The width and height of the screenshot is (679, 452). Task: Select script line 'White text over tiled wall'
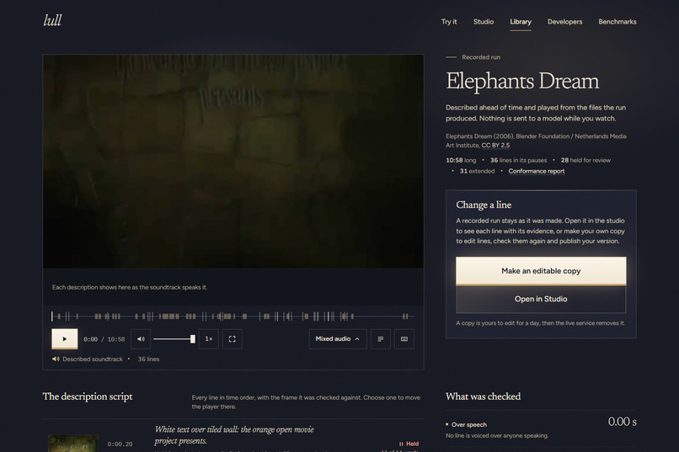click(234, 434)
